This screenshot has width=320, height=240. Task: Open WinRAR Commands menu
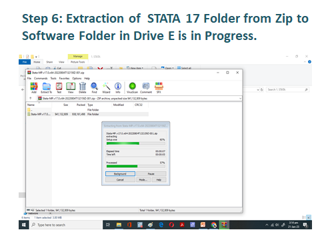coord(41,78)
